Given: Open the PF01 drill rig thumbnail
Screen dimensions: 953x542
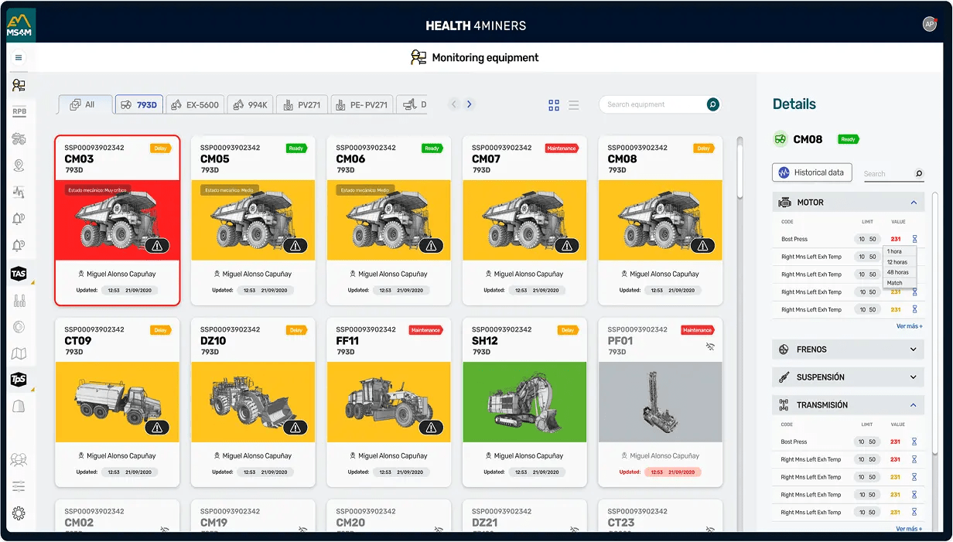Looking at the screenshot, I should (x=661, y=402).
